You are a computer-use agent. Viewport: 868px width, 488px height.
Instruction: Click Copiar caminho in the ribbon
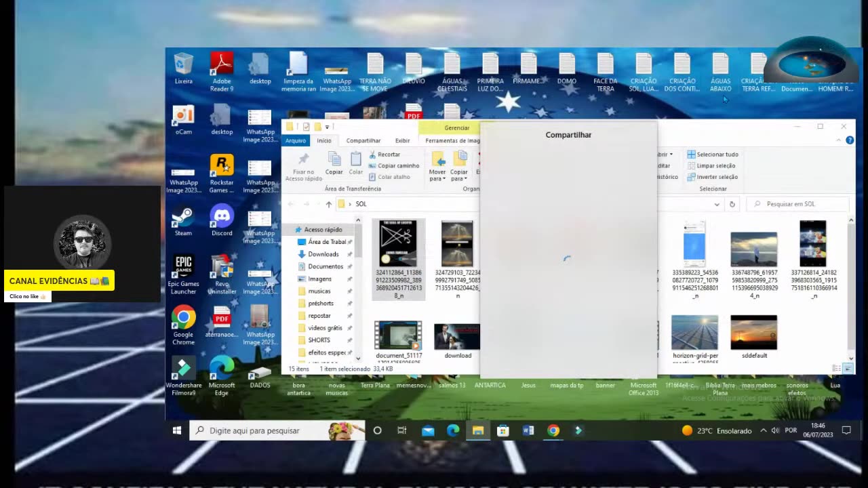point(393,165)
